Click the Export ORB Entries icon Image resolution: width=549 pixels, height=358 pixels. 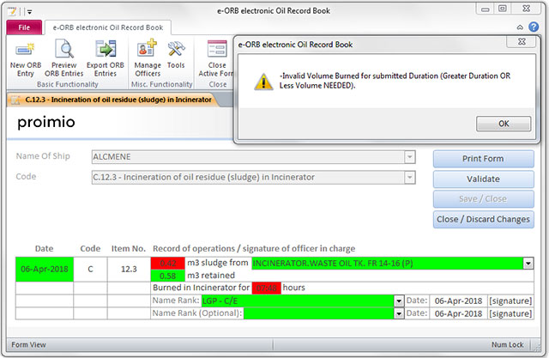pos(106,51)
